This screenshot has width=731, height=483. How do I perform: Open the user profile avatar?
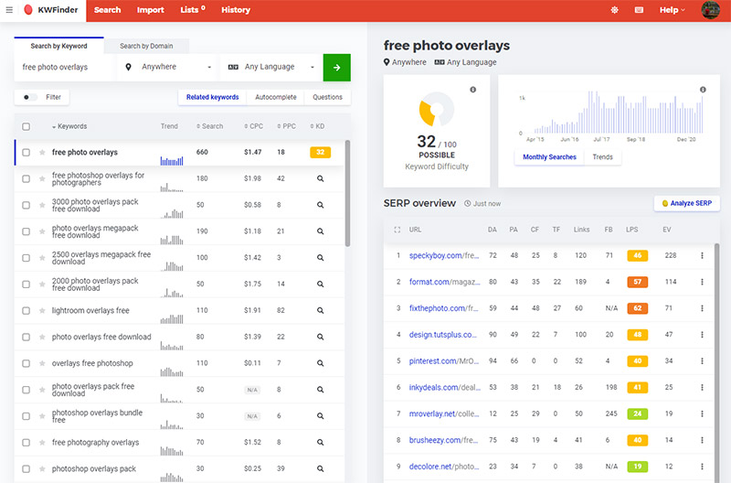click(x=711, y=10)
